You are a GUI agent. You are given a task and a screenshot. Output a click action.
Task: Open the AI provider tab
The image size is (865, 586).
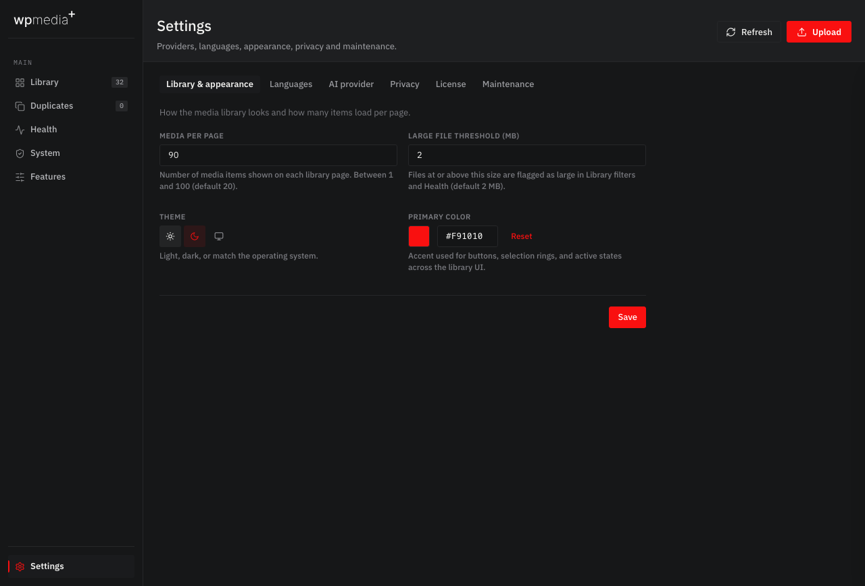351,84
